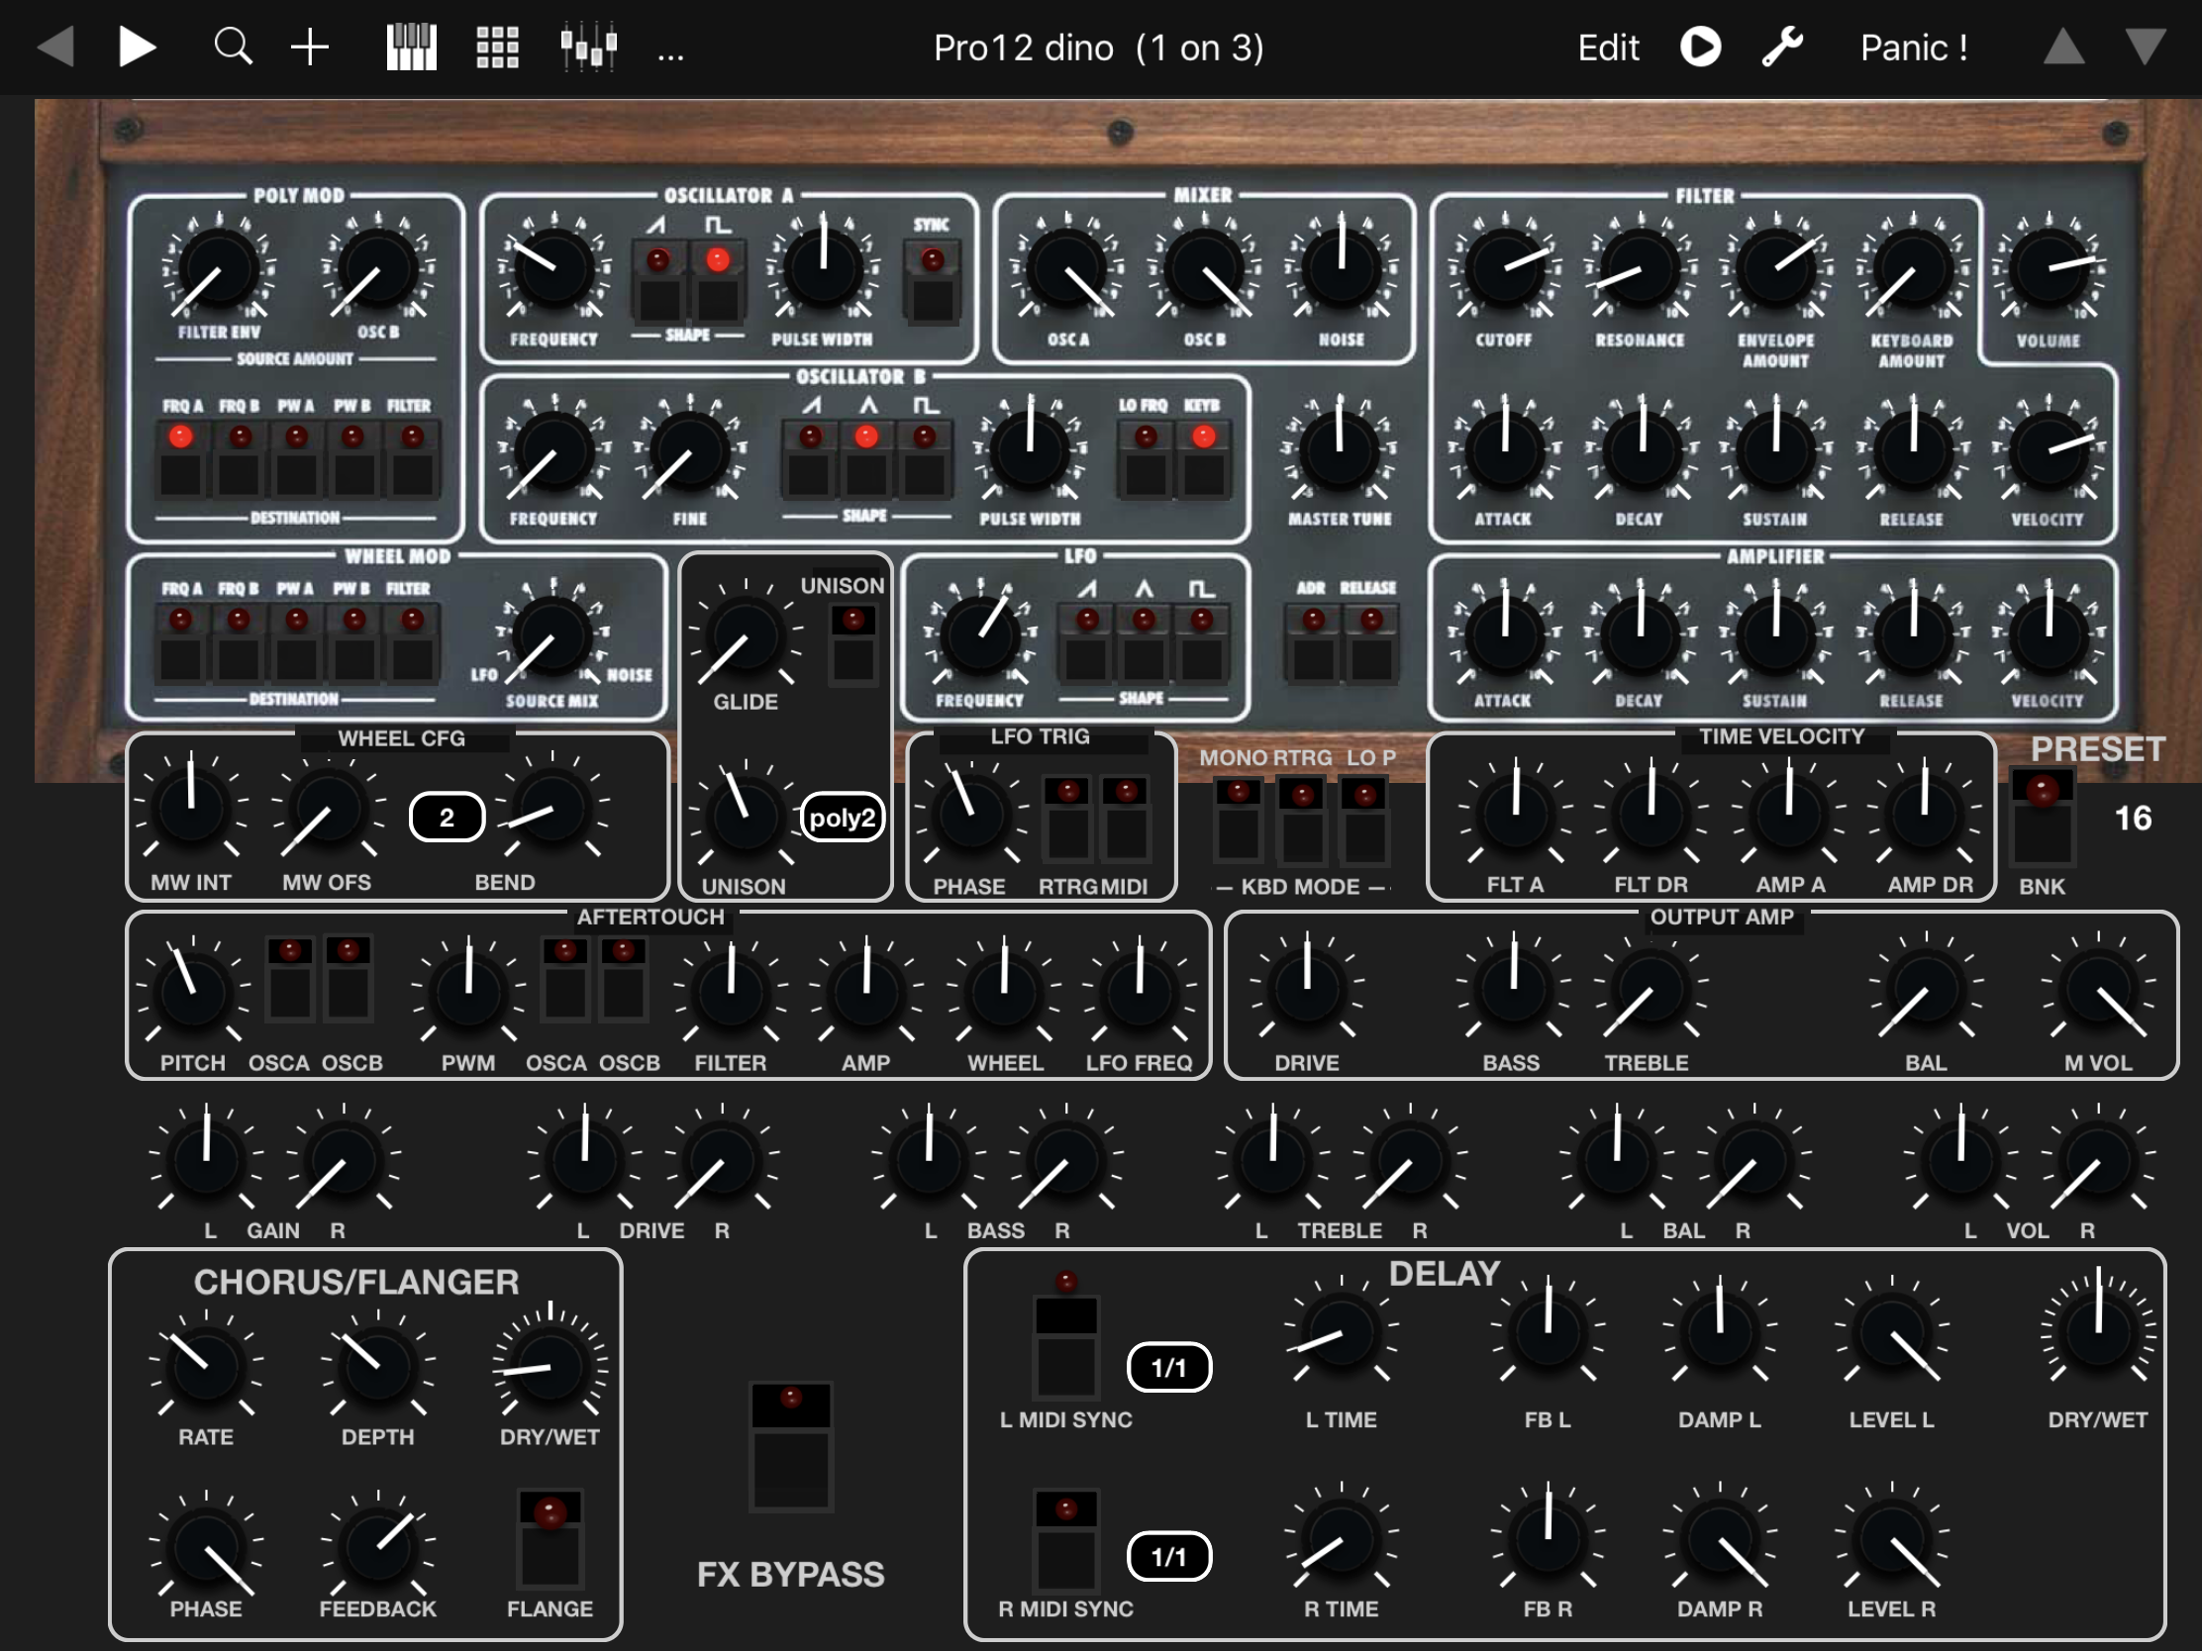
Task: Adjust the filter RESONANCE knob
Action: (1640, 266)
